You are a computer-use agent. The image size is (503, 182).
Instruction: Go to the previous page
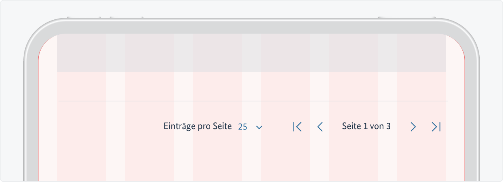click(x=320, y=127)
